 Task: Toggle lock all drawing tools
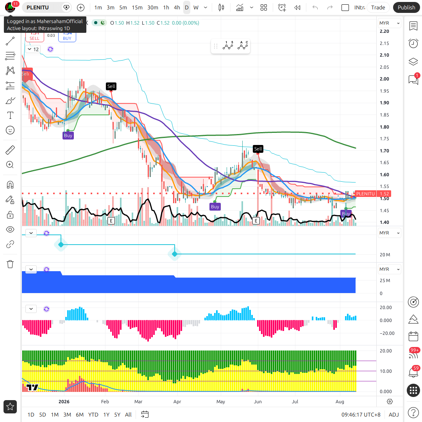10,215
